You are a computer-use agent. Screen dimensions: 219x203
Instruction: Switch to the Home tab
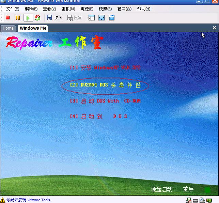(8, 28)
